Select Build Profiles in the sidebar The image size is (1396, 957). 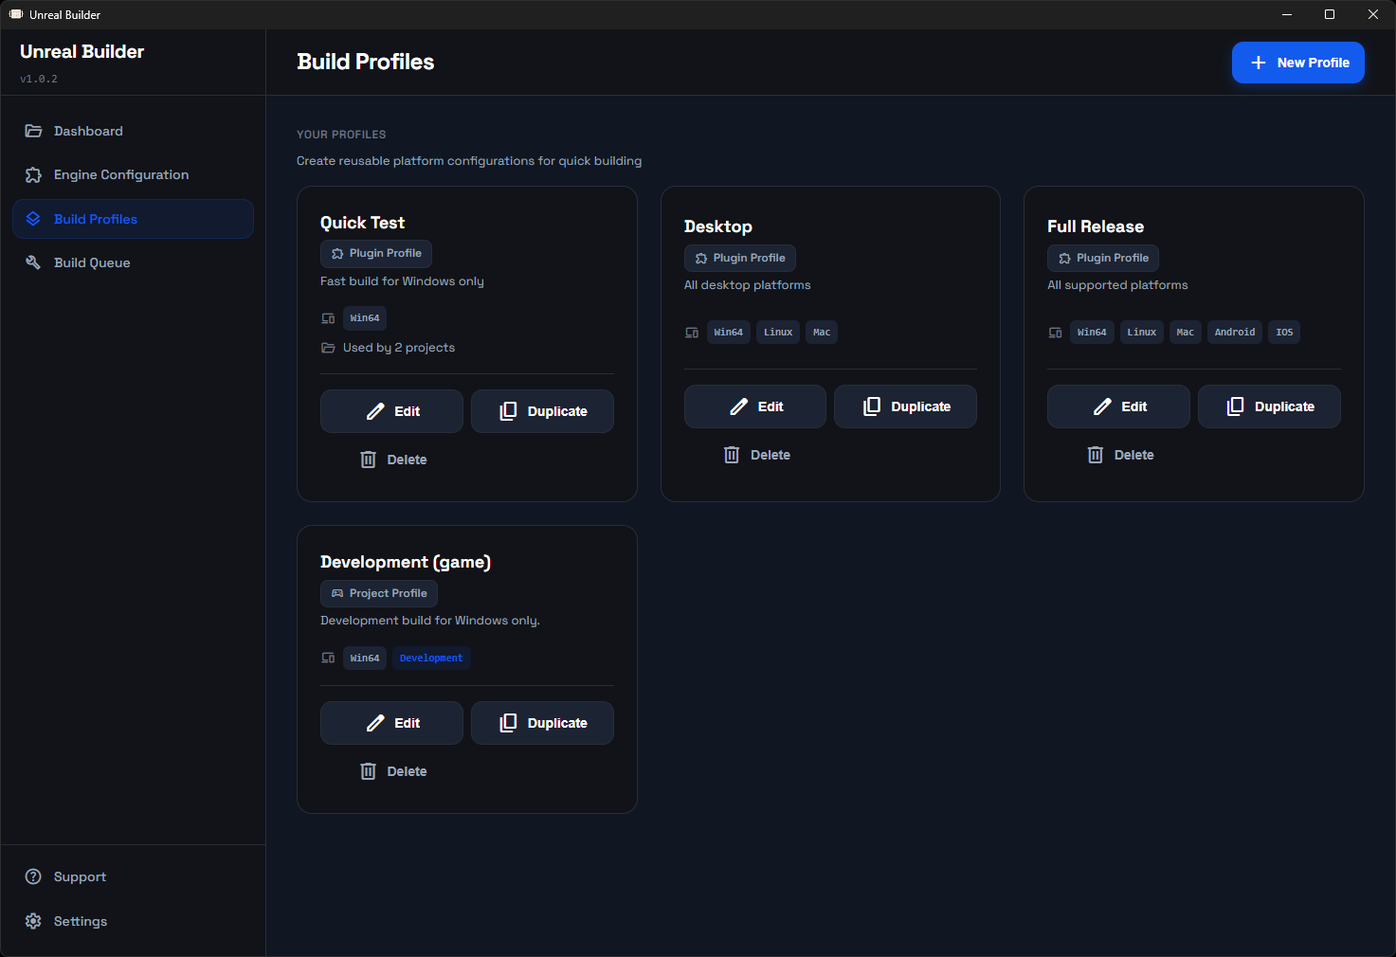coord(133,219)
